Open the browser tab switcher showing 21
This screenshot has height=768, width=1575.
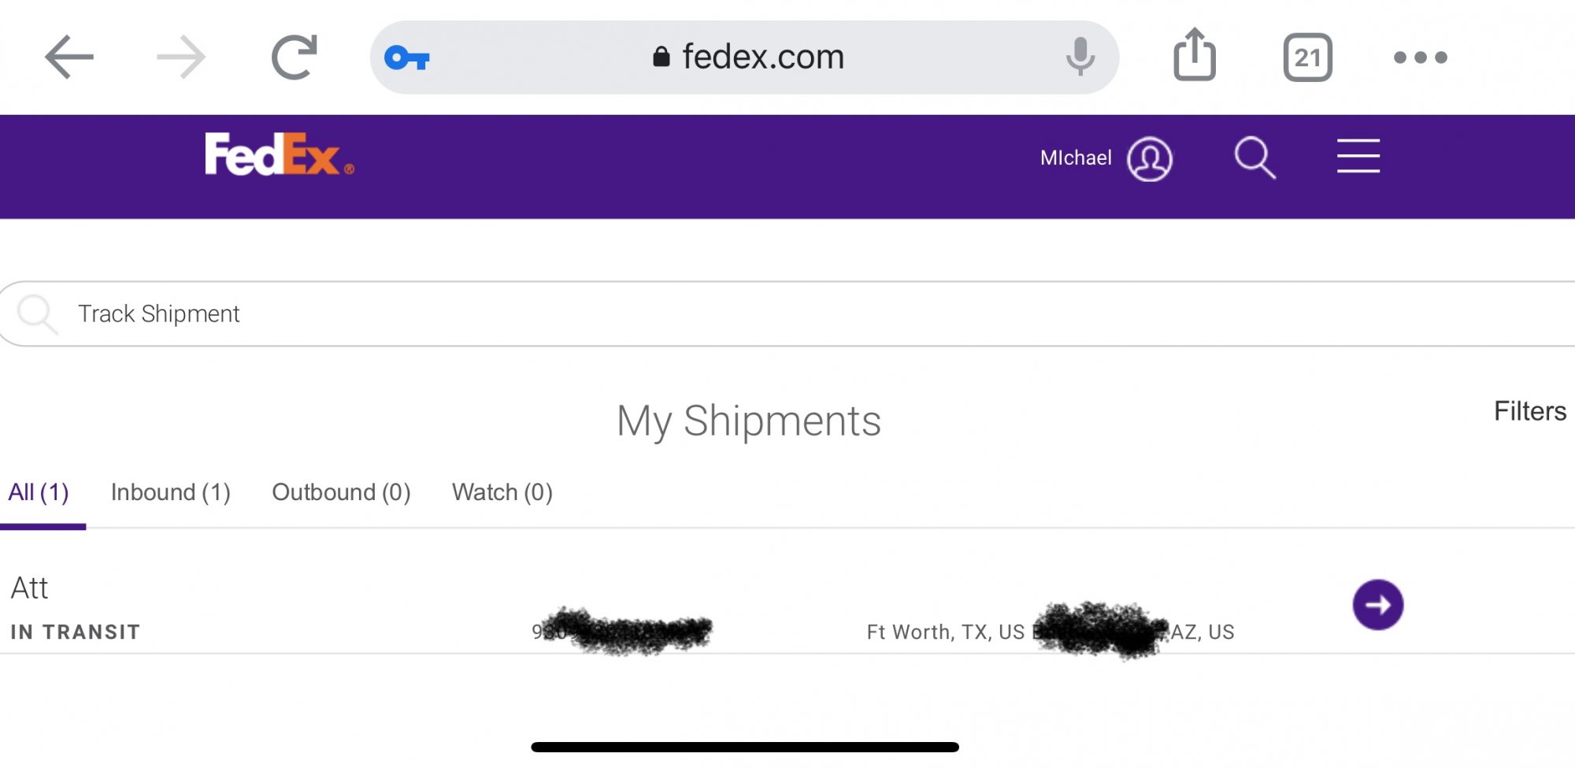1307,58
